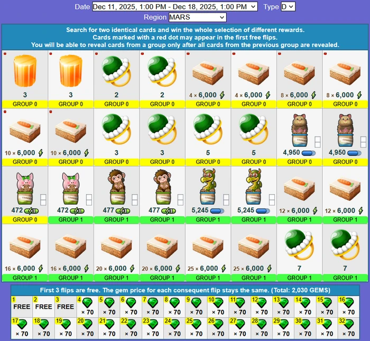Click the gem cell numbered 21
The width and height of the screenshot is (370, 341).
[x=109, y=328]
